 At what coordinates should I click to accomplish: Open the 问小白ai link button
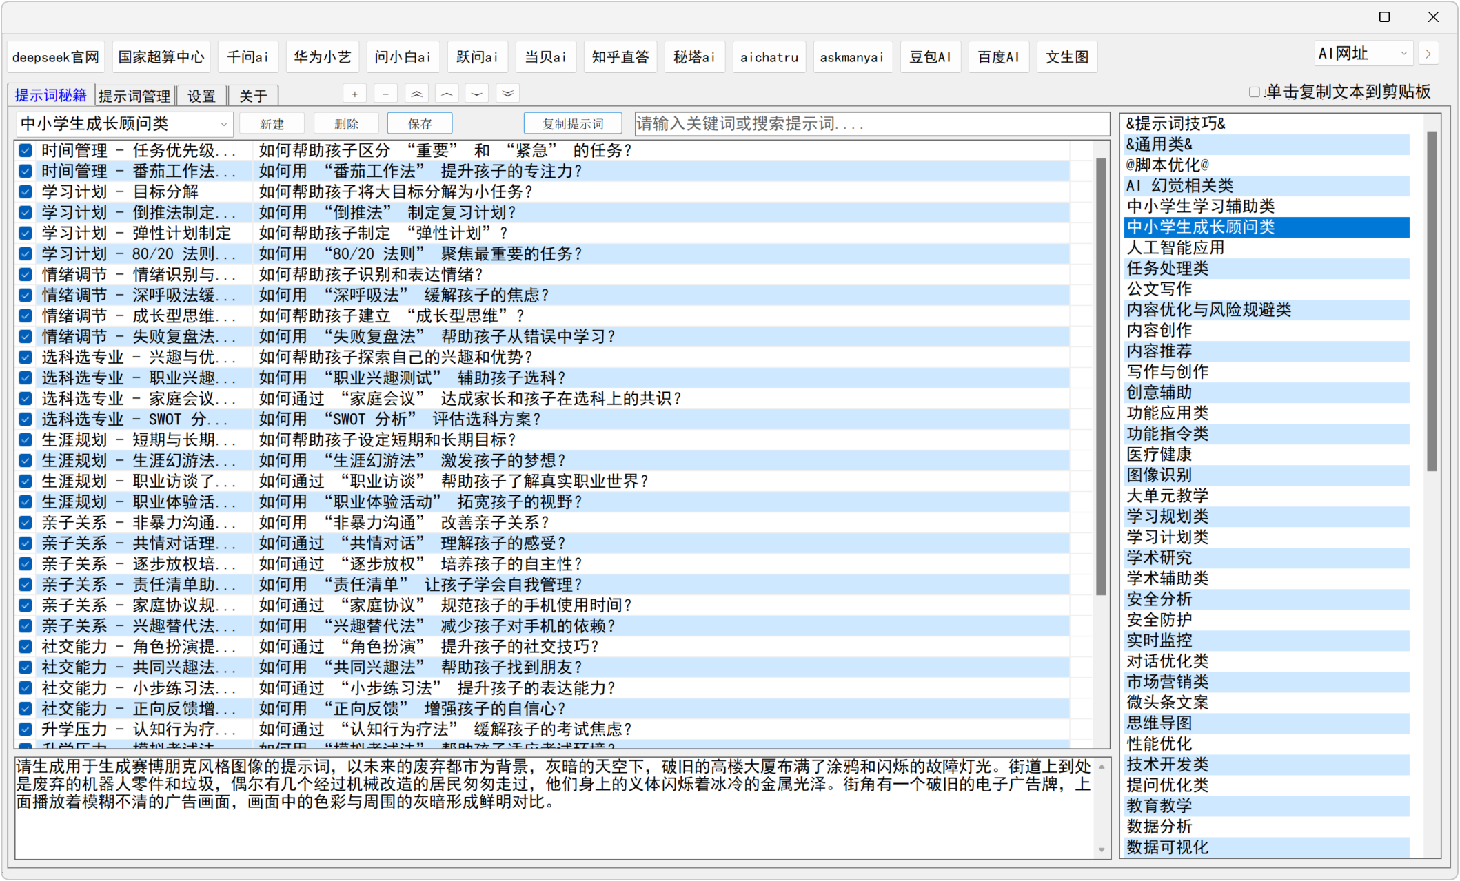click(403, 57)
